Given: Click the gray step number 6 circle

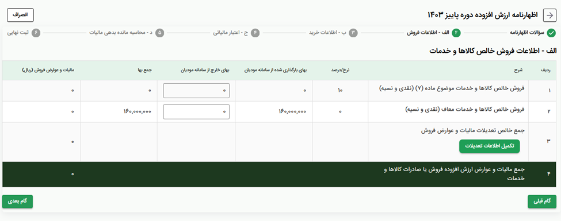Looking at the screenshot, I should [x=36, y=33].
